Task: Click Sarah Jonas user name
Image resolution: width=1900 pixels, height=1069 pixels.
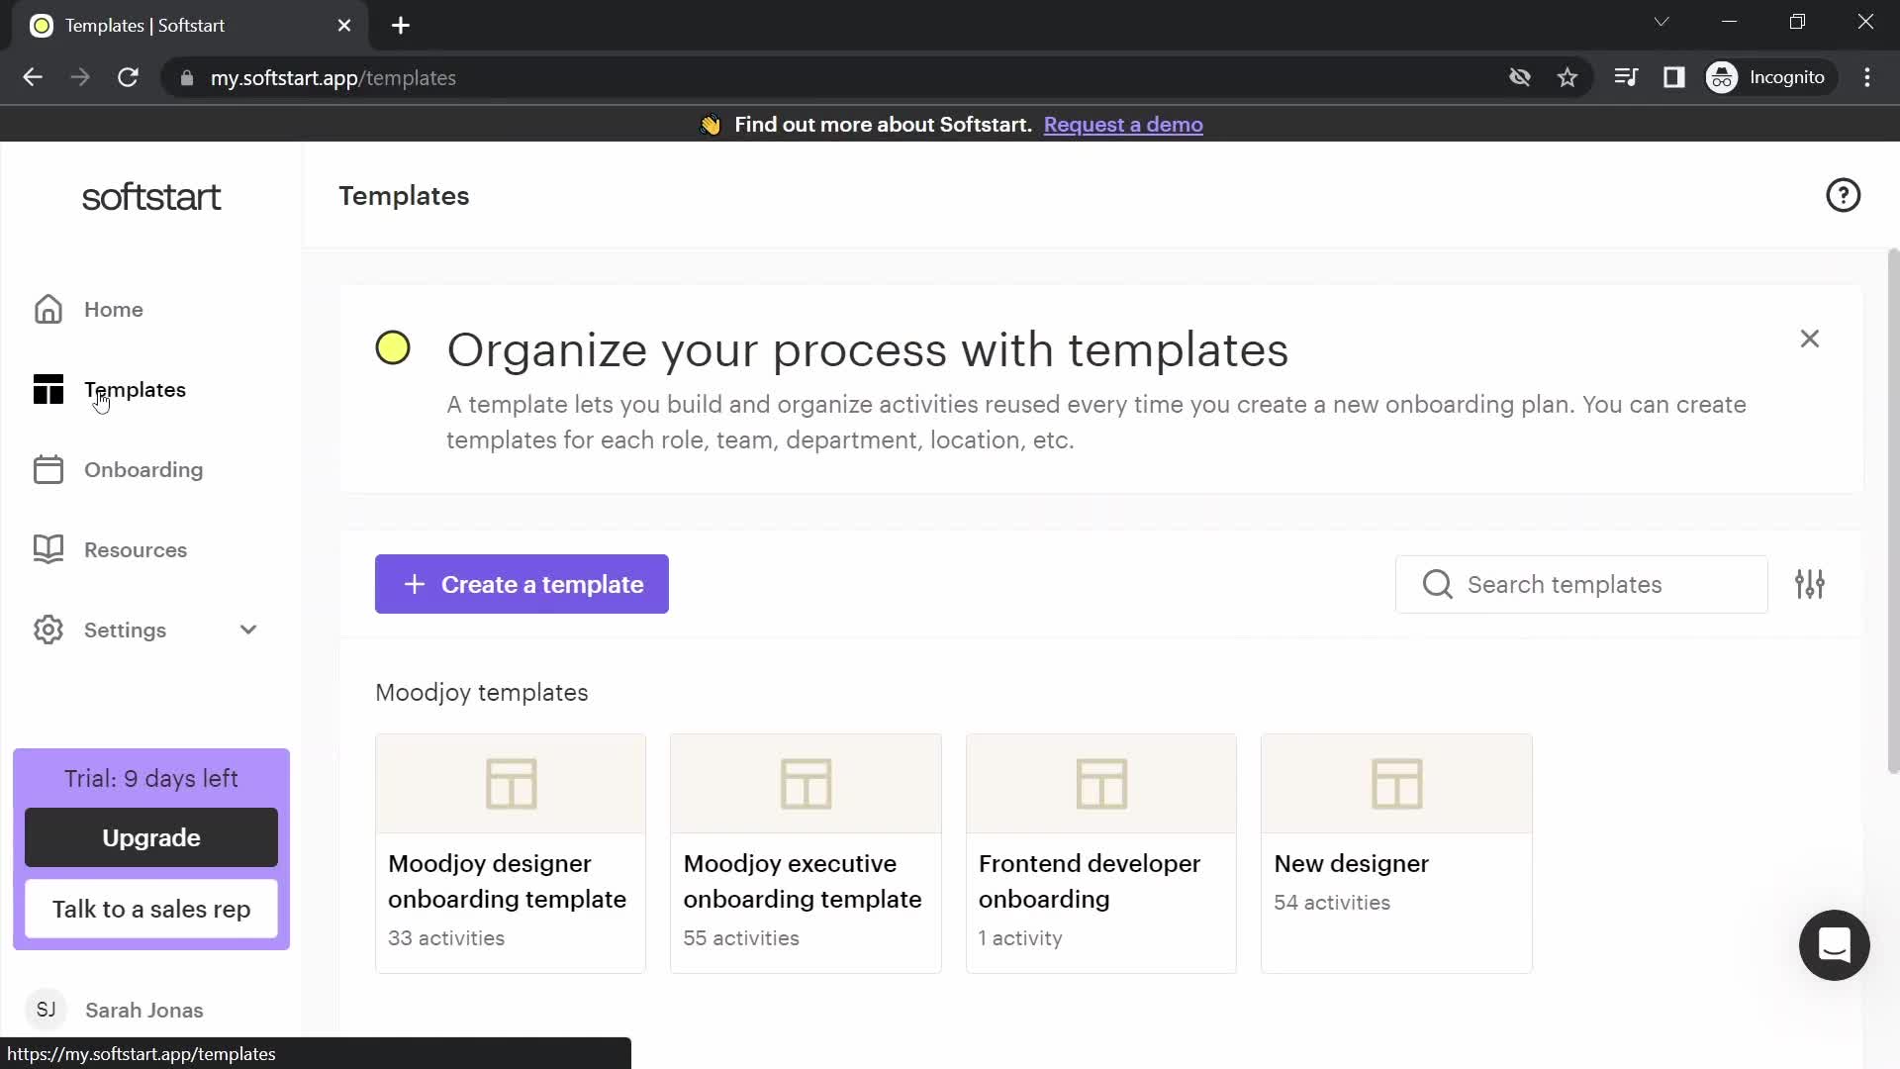Action: 144,1011
